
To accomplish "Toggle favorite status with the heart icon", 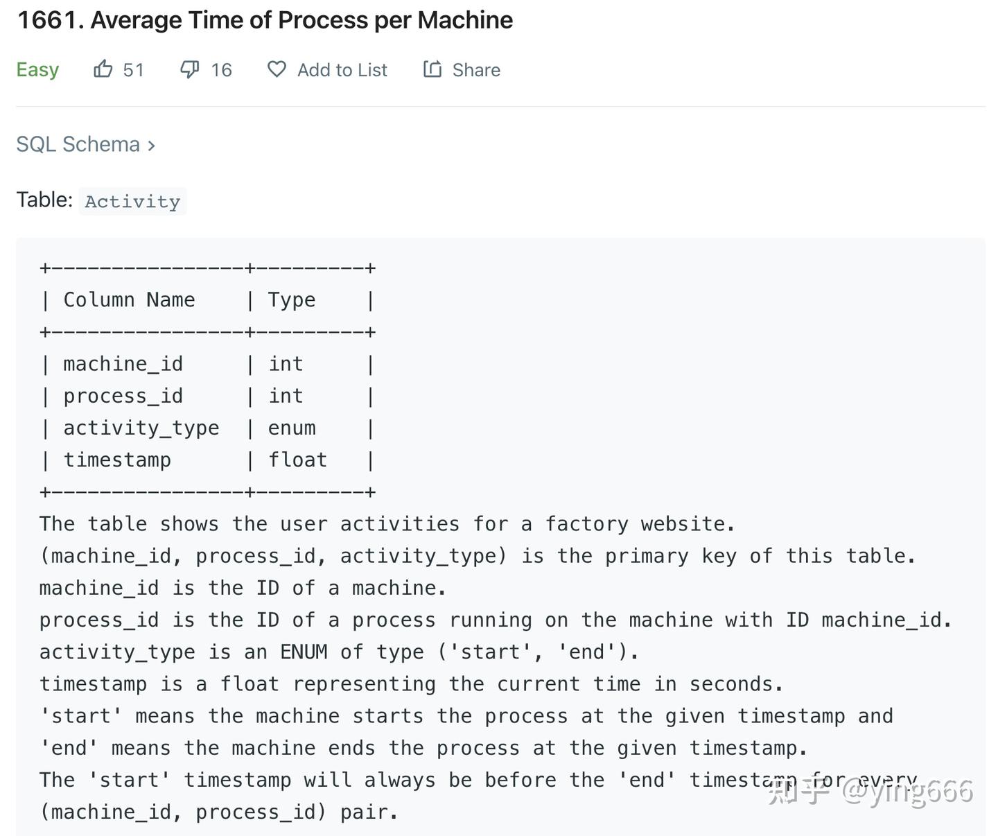I will click(x=276, y=69).
